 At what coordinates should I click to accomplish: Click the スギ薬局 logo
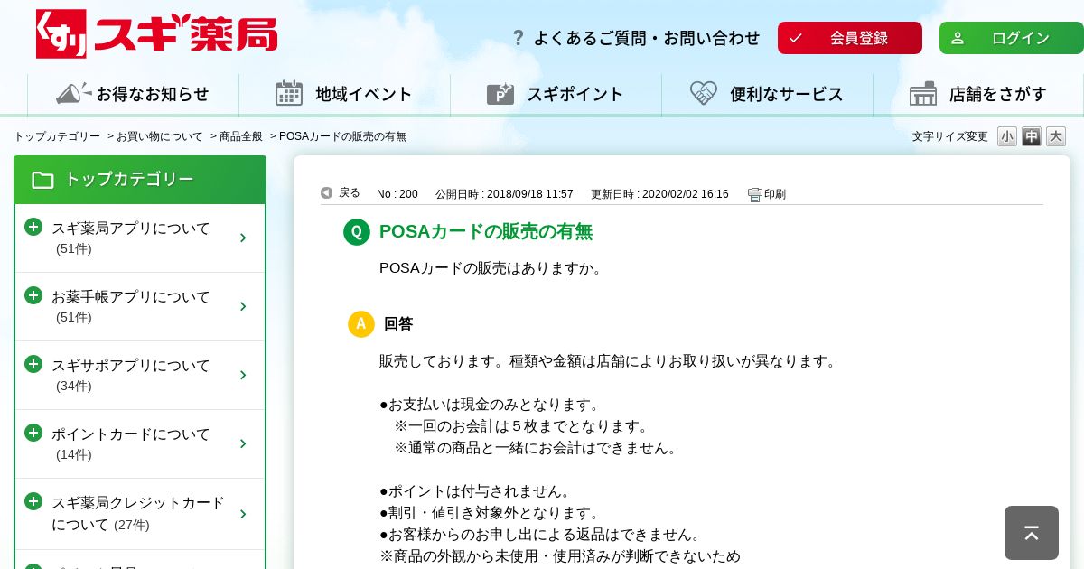[x=156, y=33]
